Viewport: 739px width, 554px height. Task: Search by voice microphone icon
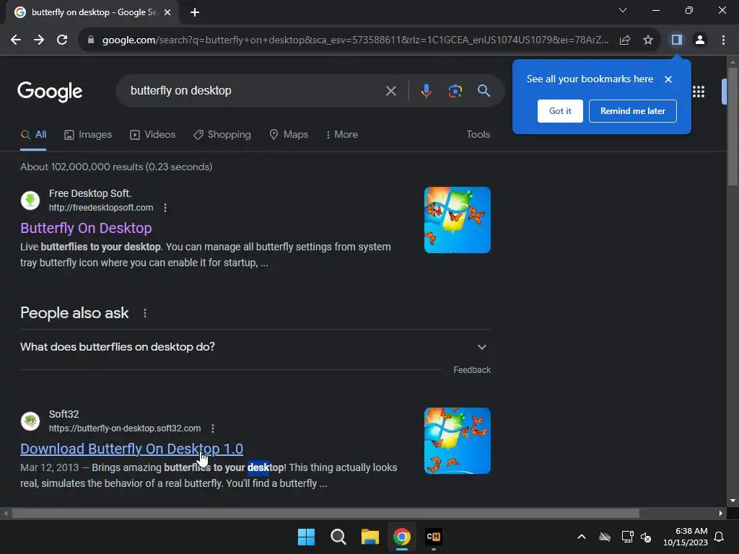point(426,91)
